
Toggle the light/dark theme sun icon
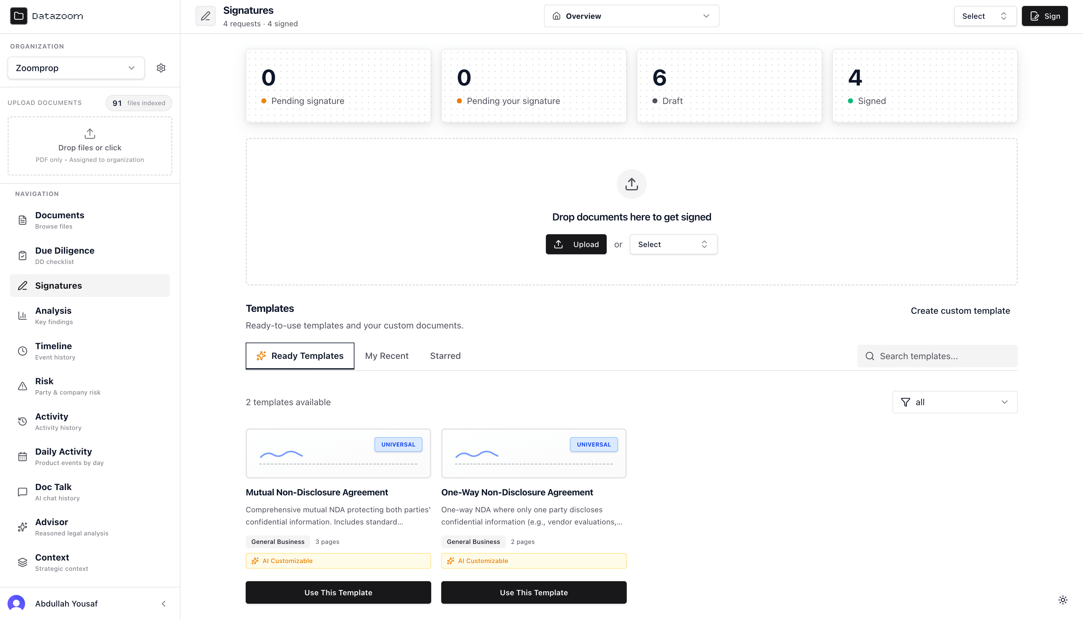(x=1063, y=600)
